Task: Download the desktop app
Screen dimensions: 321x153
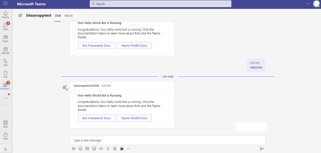Action: (x=5, y=149)
